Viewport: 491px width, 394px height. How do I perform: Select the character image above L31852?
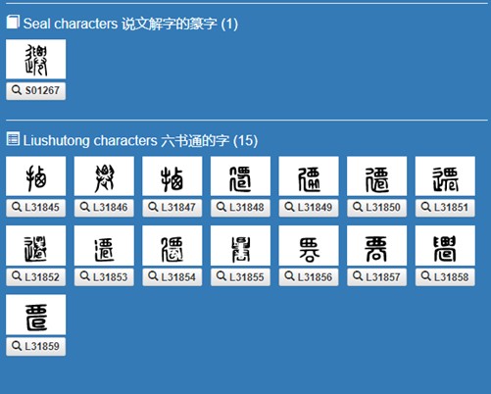[x=35, y=245]
